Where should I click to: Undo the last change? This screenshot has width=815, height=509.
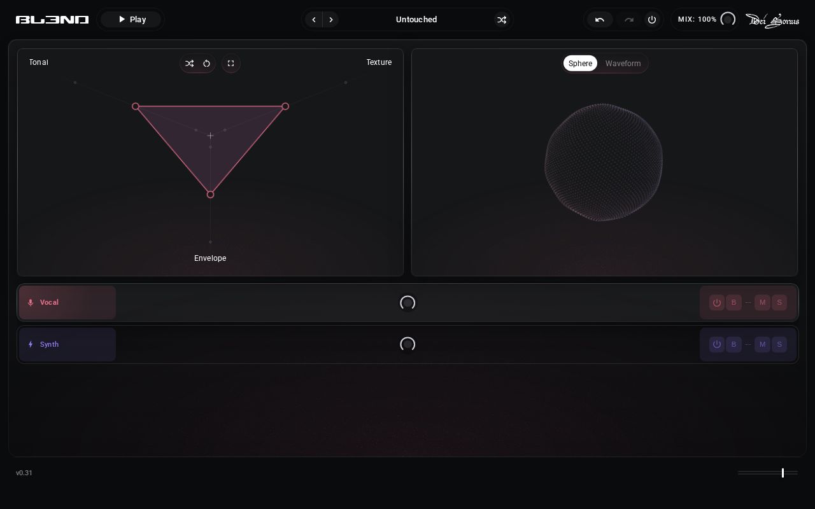[600, 20]
